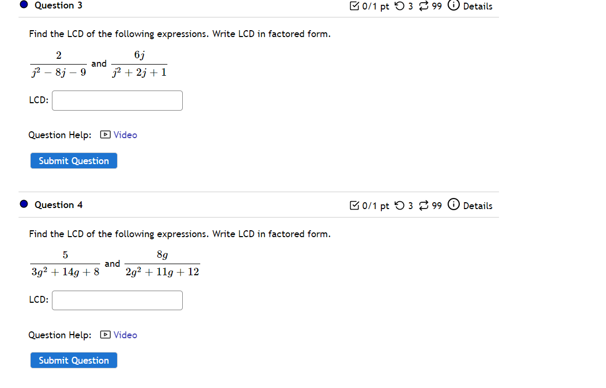Open the Video help link for Question 4

coord(125,335)
